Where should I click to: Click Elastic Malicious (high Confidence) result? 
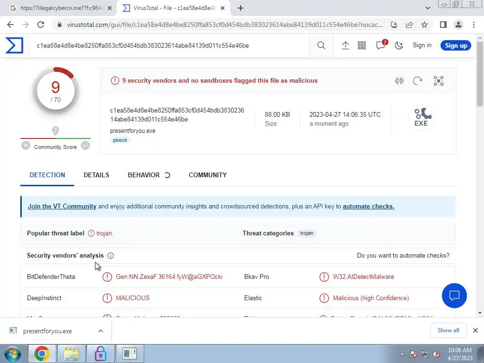[371, 298]
